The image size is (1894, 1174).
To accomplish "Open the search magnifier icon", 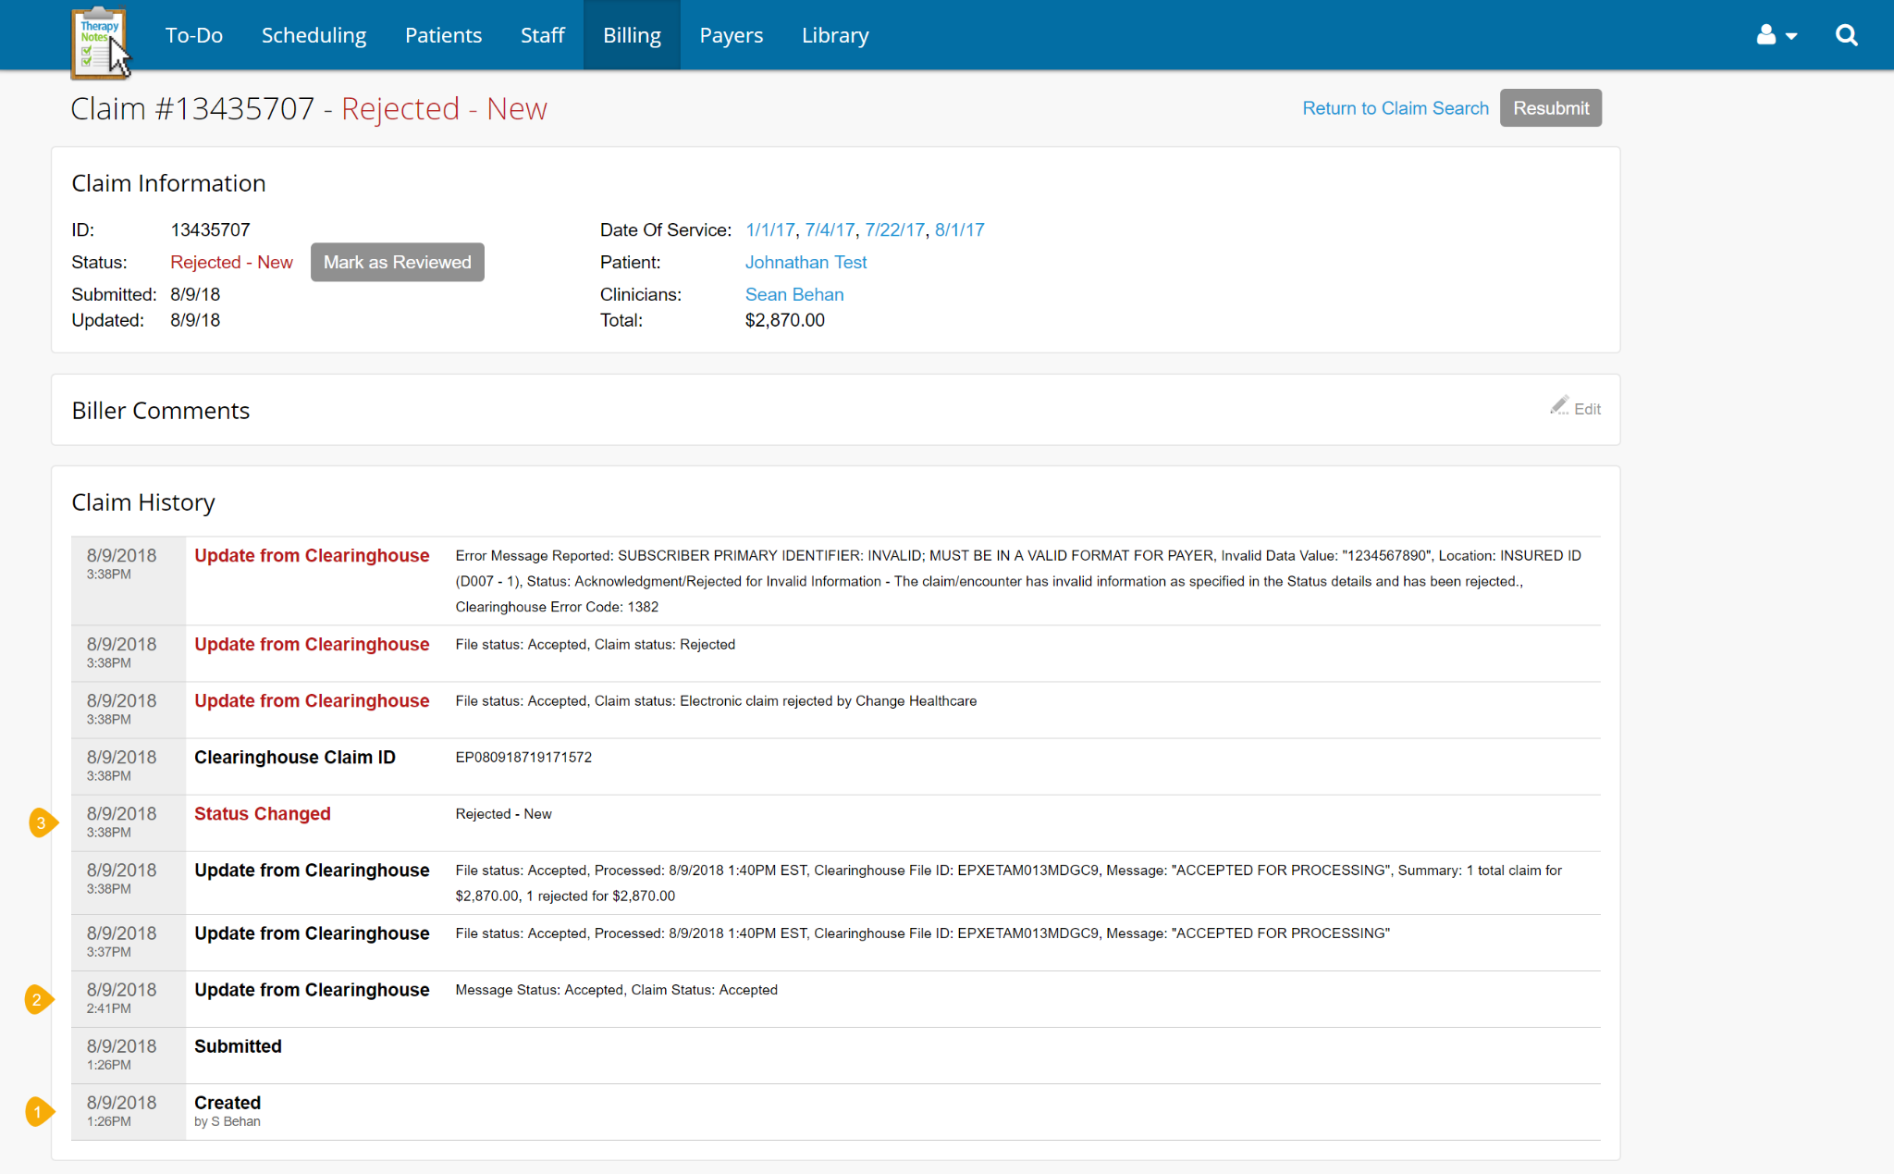I will [1846, 35].
